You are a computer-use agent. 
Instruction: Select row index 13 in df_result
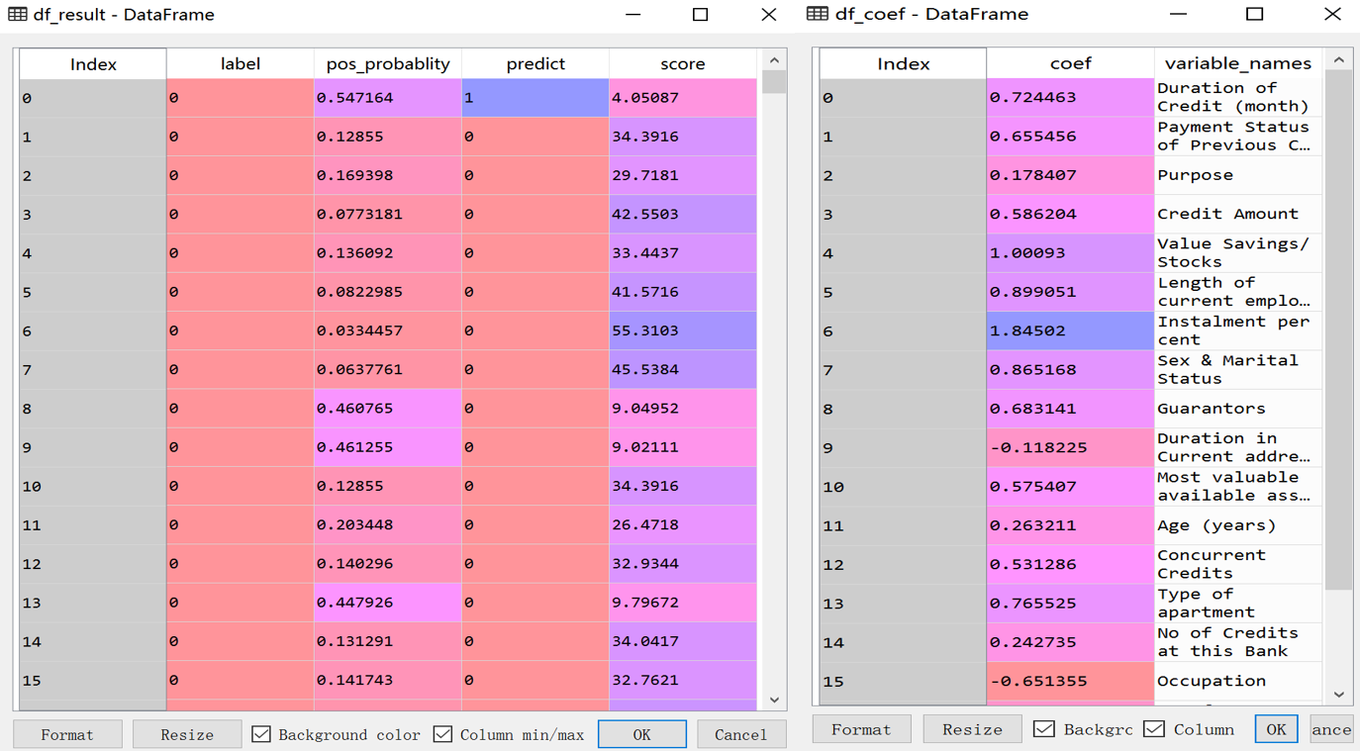(x=93, y=603)
